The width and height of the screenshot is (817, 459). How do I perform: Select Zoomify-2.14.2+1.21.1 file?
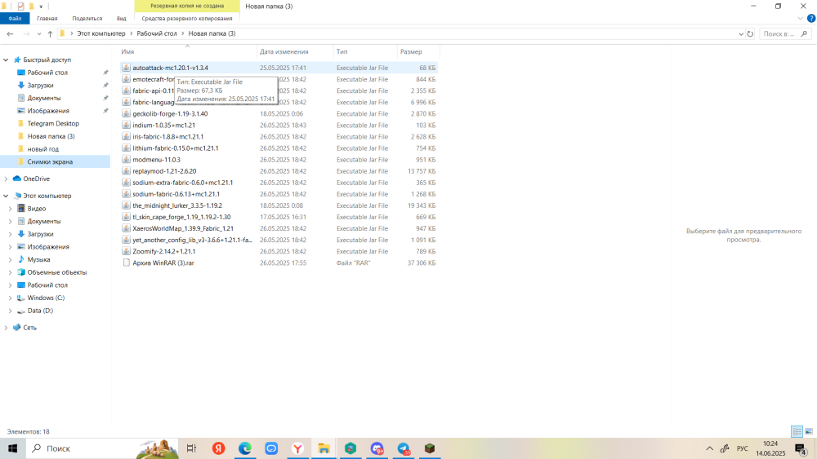point(163,251)
